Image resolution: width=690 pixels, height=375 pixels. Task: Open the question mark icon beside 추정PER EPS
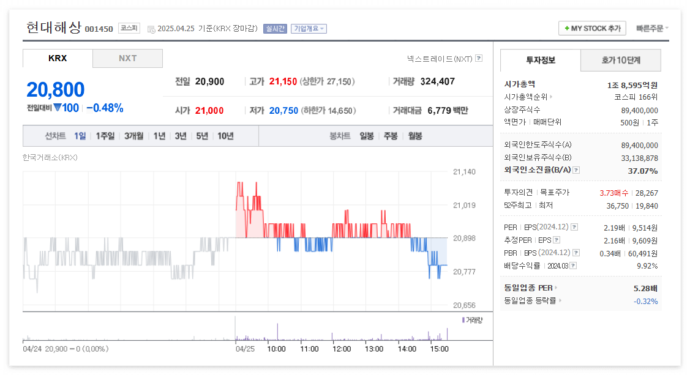tap(556, 240)
